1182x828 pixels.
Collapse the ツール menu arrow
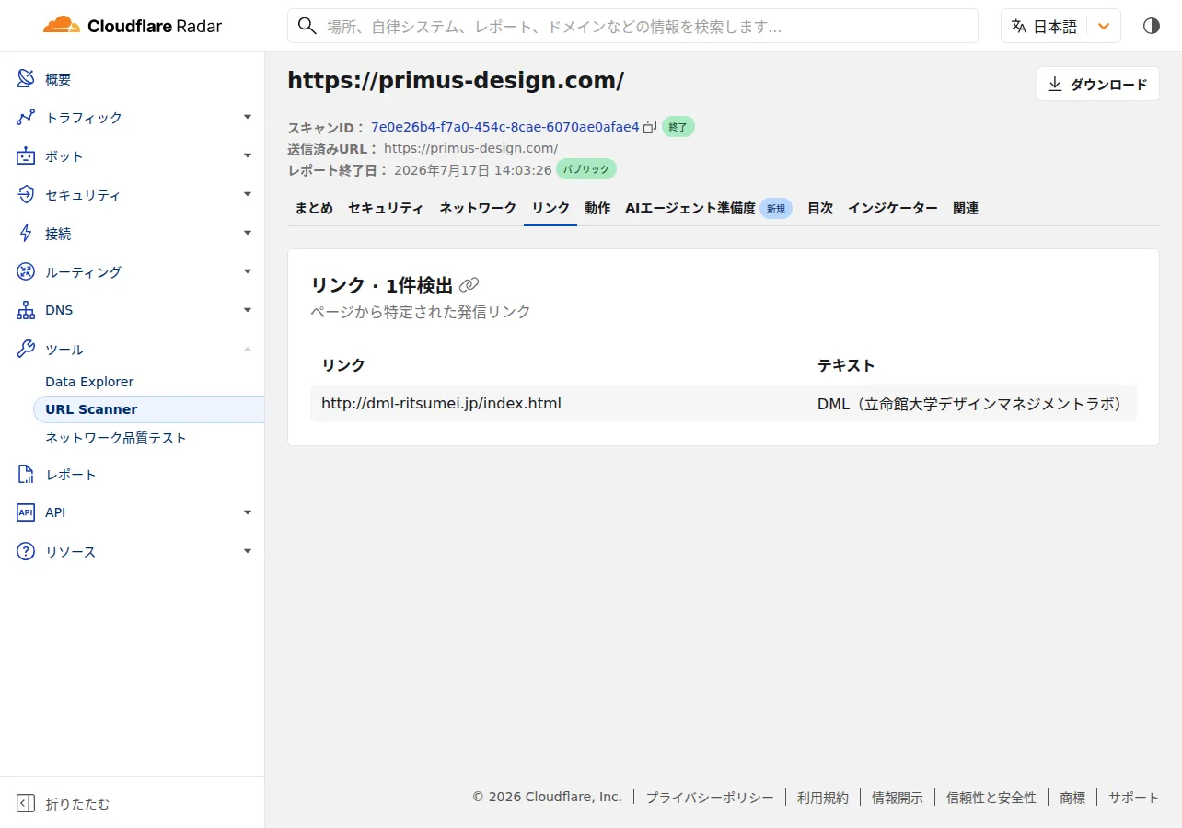tap(248, 349)
